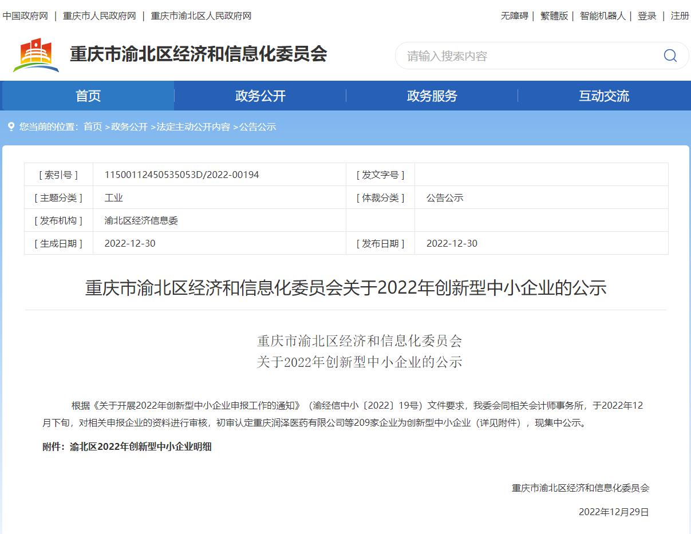Screen dimensions: 691x534
Task: Open 公告公示 breadcrumb link
Action: [258, 126]
